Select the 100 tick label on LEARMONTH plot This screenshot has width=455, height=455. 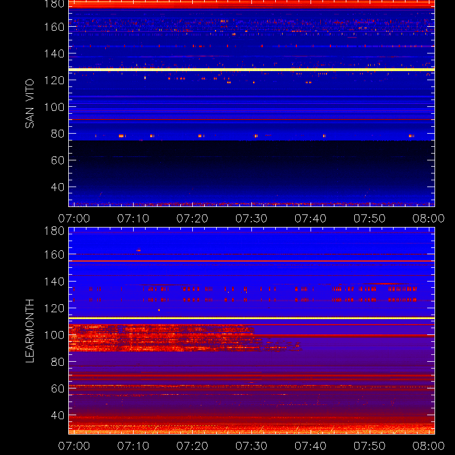coord(54,335)
